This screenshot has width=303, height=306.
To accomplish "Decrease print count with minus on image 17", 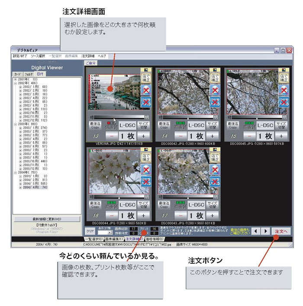I will coord(181,216).
